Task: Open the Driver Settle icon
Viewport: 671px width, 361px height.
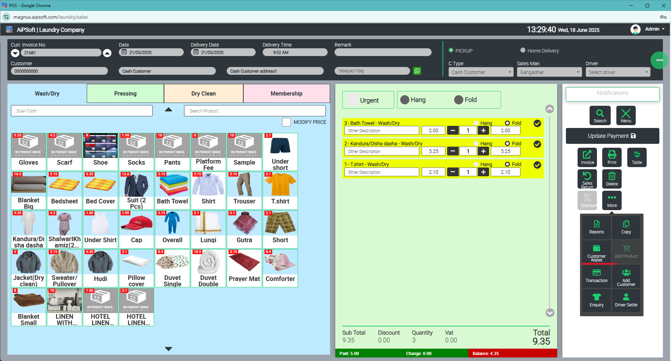Action: coord(626,300)
